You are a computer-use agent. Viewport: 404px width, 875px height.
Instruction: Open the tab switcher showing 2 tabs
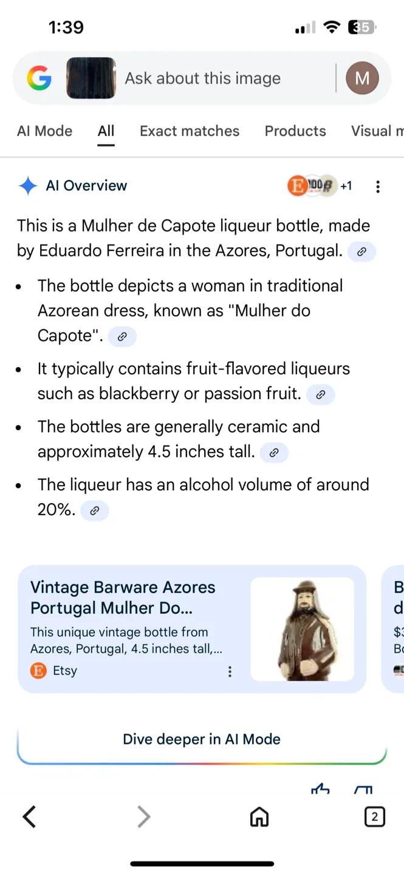click(375, 817)
